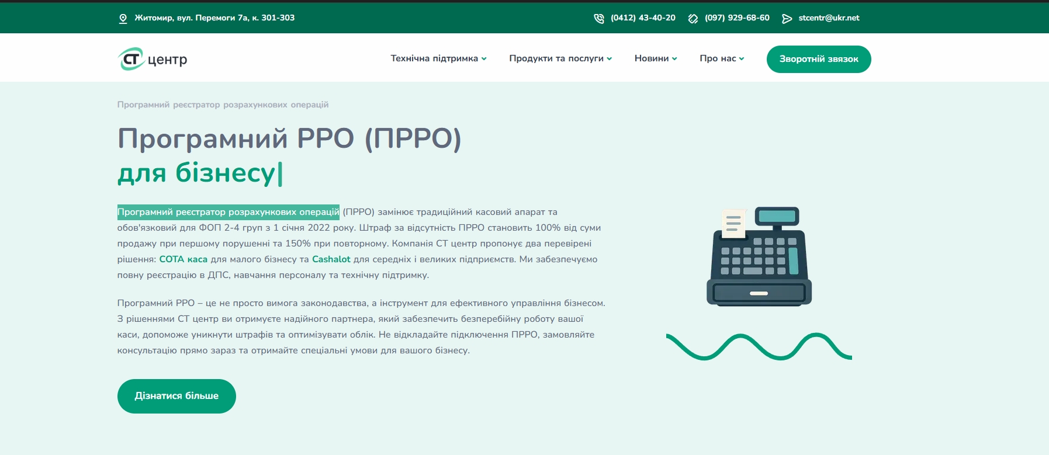1049x455 pixels.
Task: Click the icon beside the (097) number
Action: tap(693, 19)
